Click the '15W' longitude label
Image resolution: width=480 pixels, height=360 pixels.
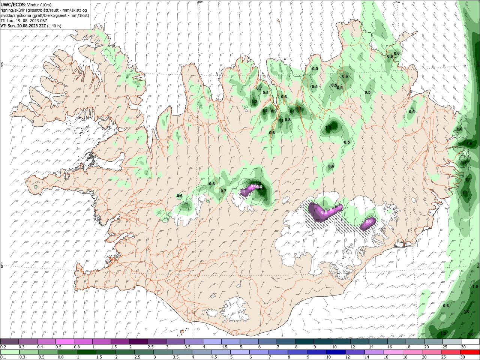point(397,2)
